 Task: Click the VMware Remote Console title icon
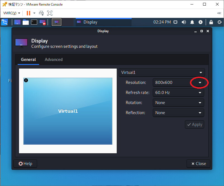4,4
